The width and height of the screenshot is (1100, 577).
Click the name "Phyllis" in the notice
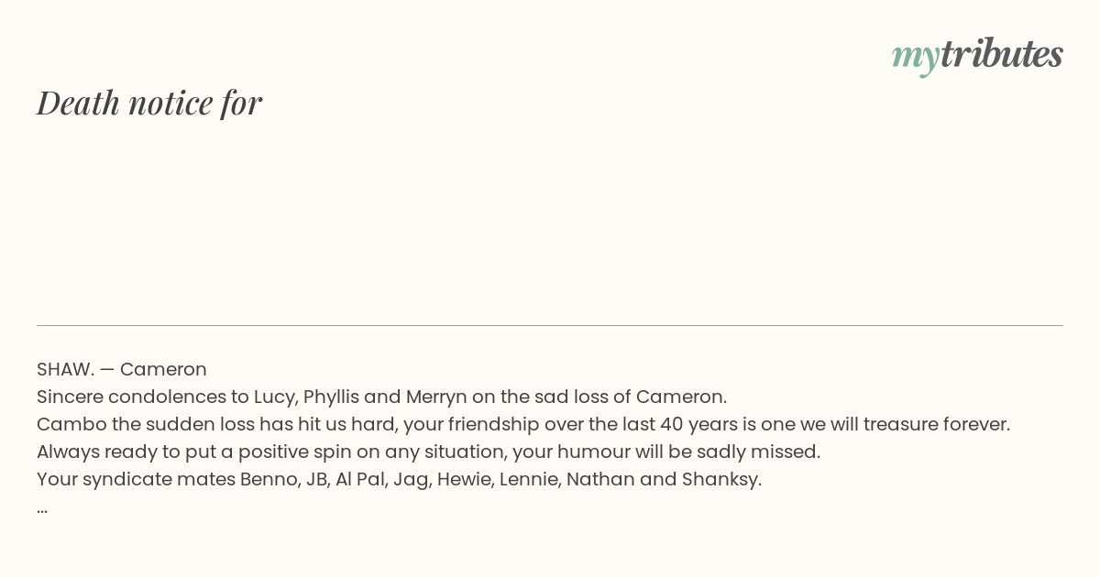click(x=330, y=397)
